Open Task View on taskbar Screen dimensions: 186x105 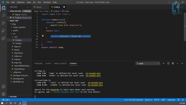pos(15,103)
